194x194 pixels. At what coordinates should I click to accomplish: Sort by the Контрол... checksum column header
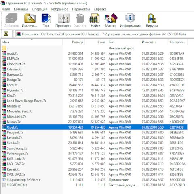point(177,42)
